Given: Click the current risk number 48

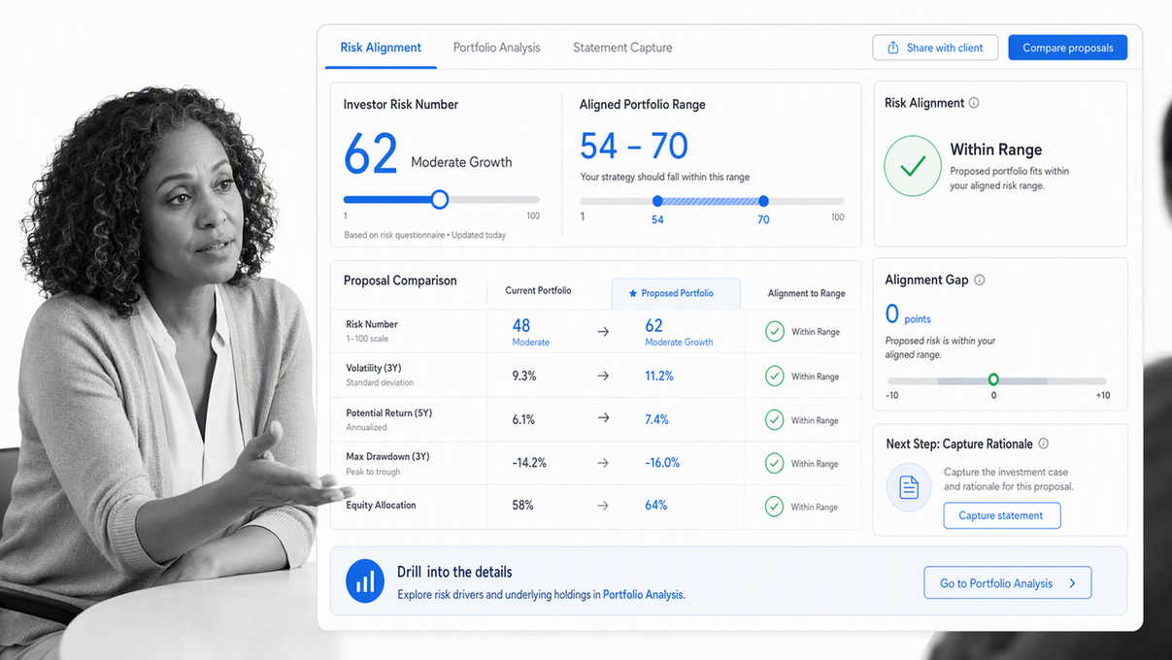Looking at the screenshot, I should point(521,325).
